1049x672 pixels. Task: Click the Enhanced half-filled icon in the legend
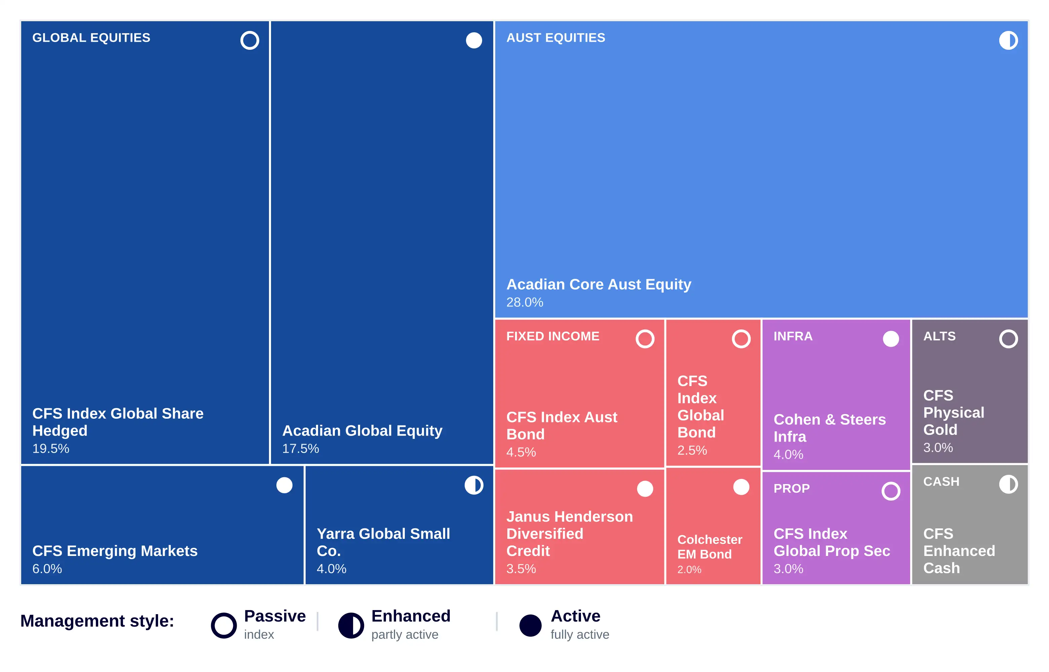tap(351, 625)
